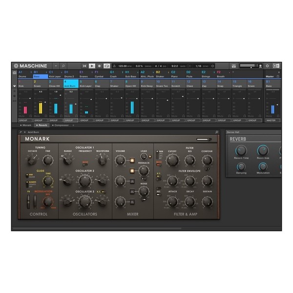The image size is (293, 293).
Task: Add a new group with plus icon
Action: tap(233, 72)
